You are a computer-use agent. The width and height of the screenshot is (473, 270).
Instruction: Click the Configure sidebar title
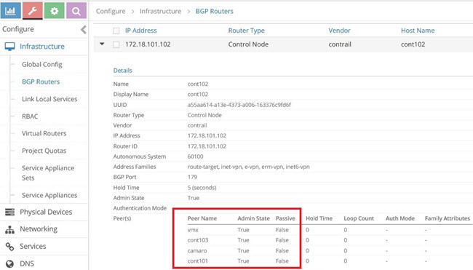coord(18,29)
